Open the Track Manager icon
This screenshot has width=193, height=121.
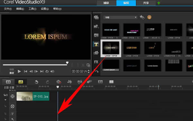[12, 88]
